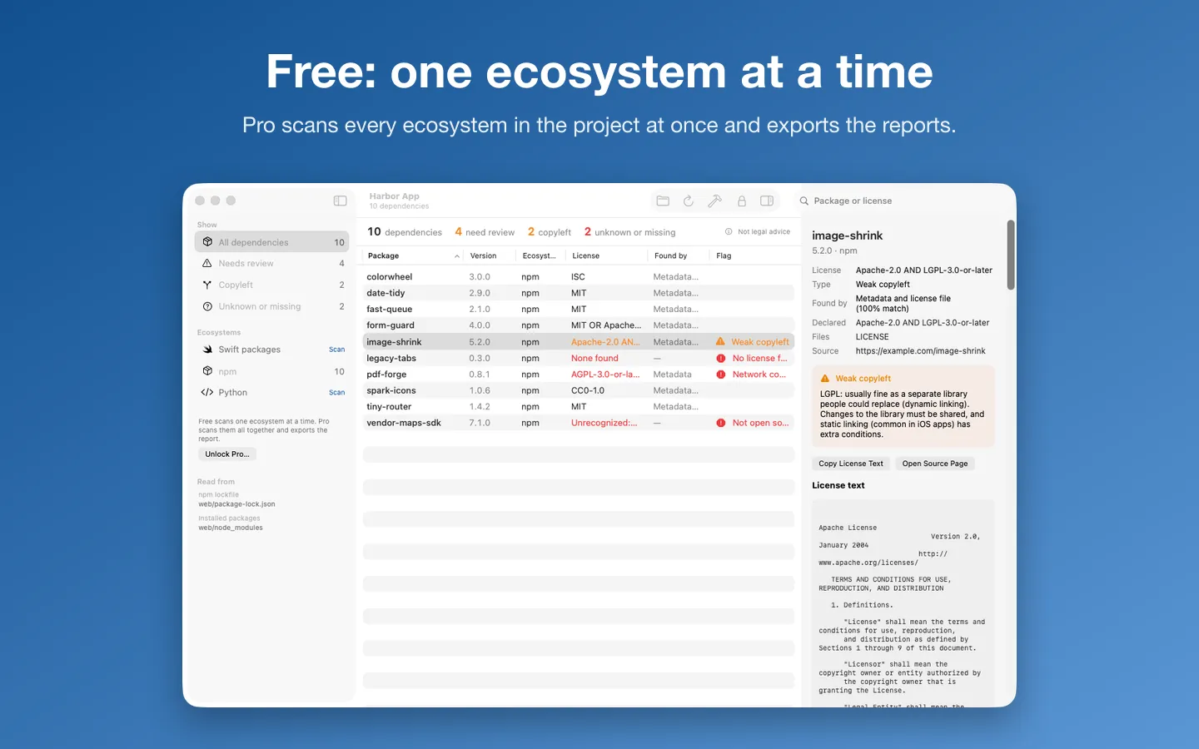Click the hammer toolbar icon
This screenshot has width=1199, height=749.
pos(714,201)
